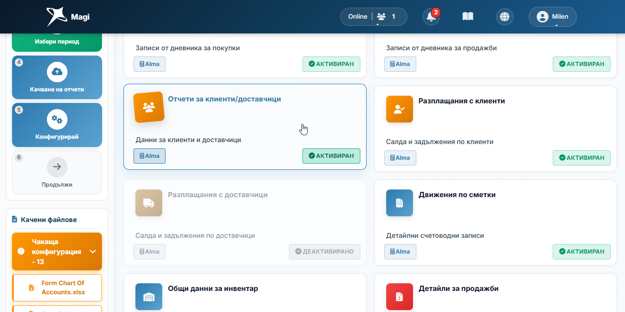The width and height of the screenshot is (625, 312).
Task: Click the orange clients/suppliers report icon
Action: coord(149,107)
